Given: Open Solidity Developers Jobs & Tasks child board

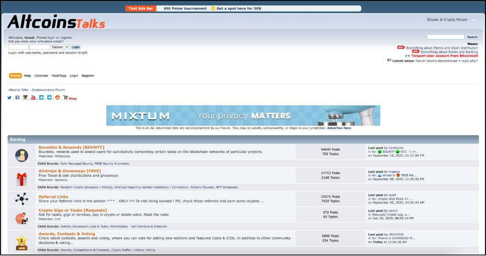Looking at the screenshot, I should click(x=84, y=226).
